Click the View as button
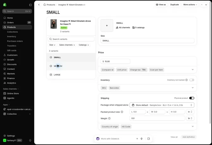Viewport: 212px width, 145px height. (161, 5)
